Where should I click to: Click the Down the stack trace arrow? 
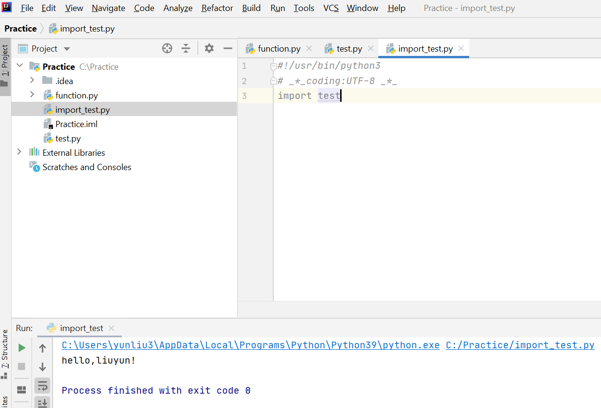point(43,367)
